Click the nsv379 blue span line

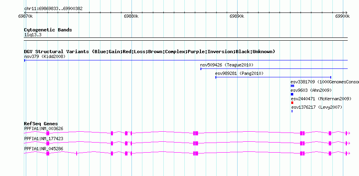click(x=186, y=60)
